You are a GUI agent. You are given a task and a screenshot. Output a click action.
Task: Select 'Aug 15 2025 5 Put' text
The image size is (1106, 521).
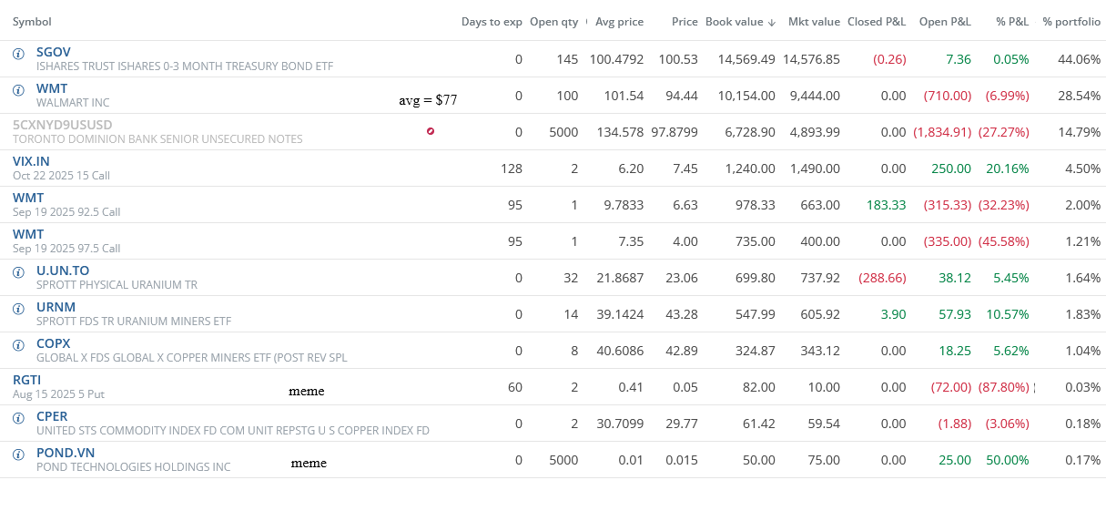[x=56, y=394]
